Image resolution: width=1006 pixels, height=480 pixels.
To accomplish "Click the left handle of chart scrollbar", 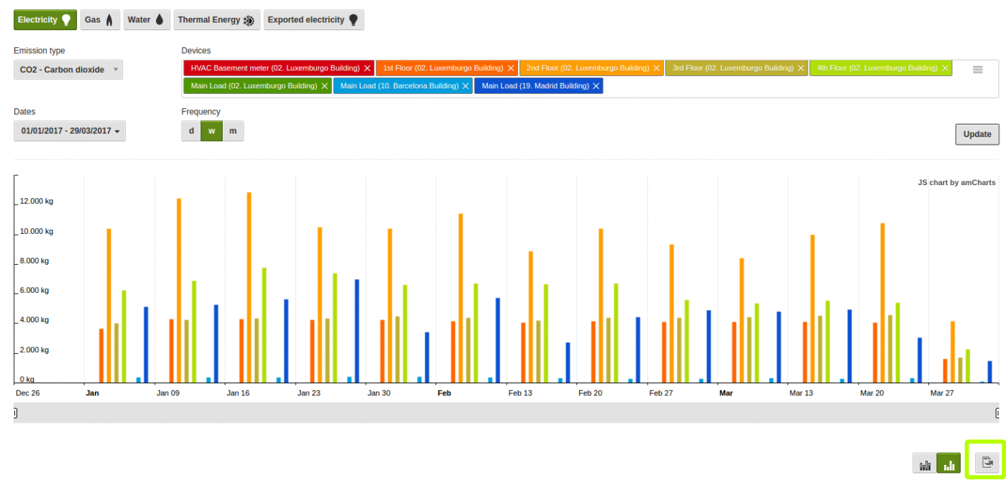I will [x=15, y=413].
